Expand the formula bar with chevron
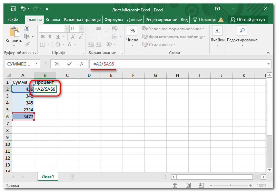Viewport: 277px width, 192px height. (269, 64)
